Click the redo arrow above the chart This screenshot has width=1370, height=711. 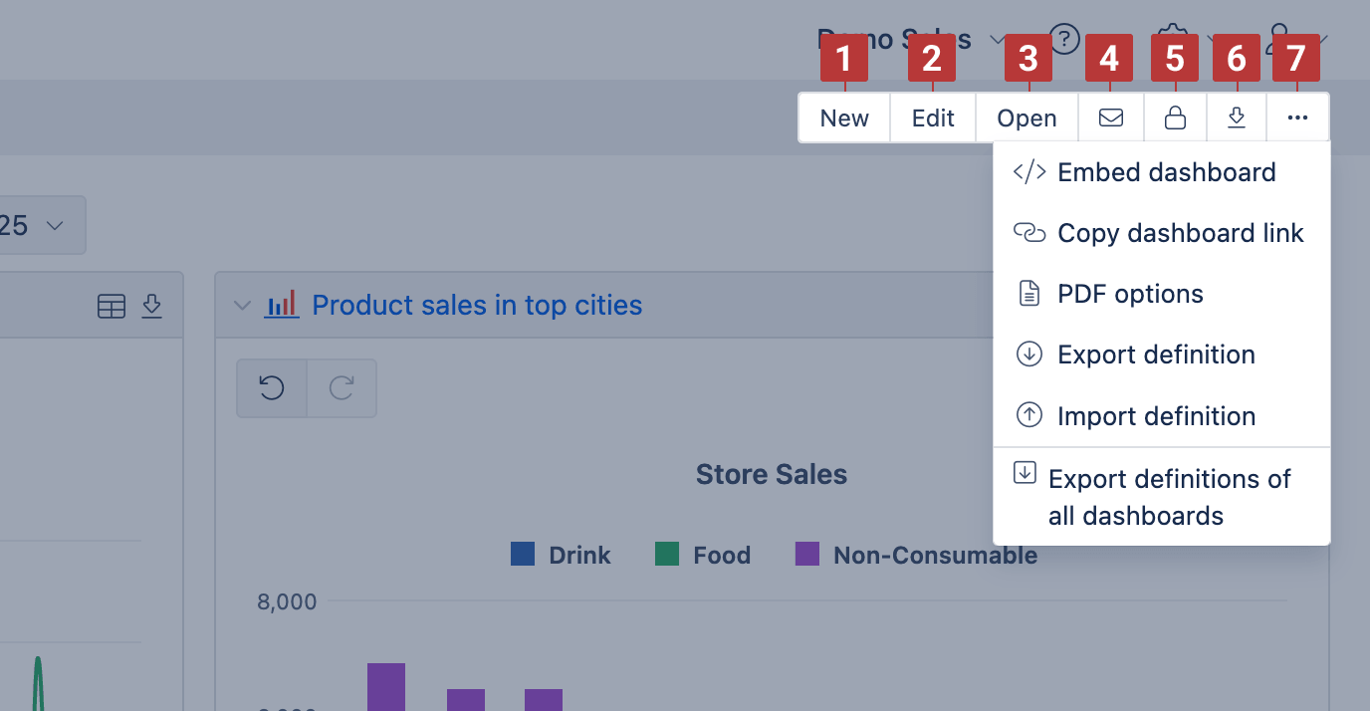coord(342,388)
